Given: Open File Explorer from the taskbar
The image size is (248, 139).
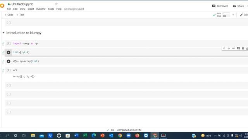Looking at the screenshot, I should (33, 136).
